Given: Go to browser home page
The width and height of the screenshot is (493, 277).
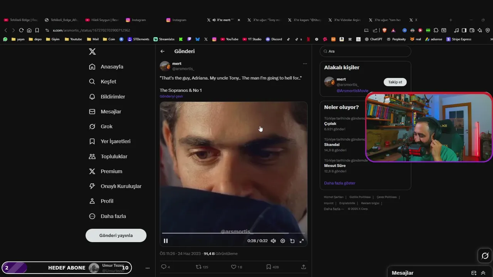Looking at the screenshot, I should [x=29, y=30].
